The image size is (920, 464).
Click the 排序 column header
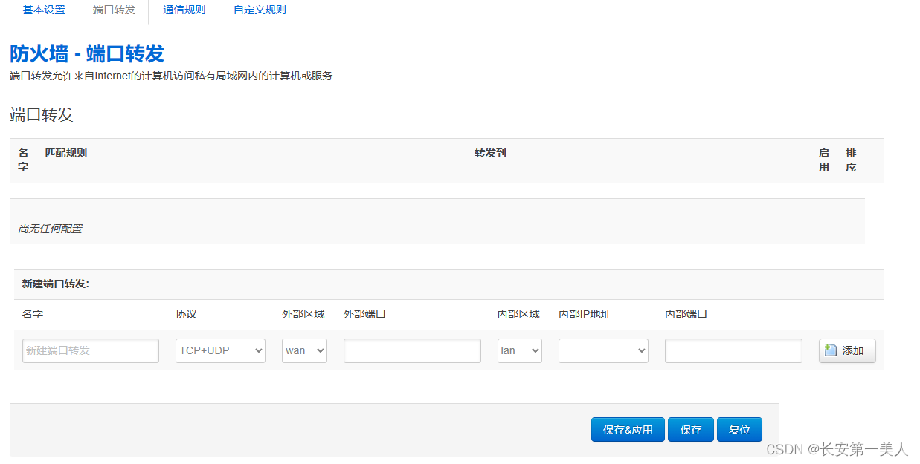(851, 160)
